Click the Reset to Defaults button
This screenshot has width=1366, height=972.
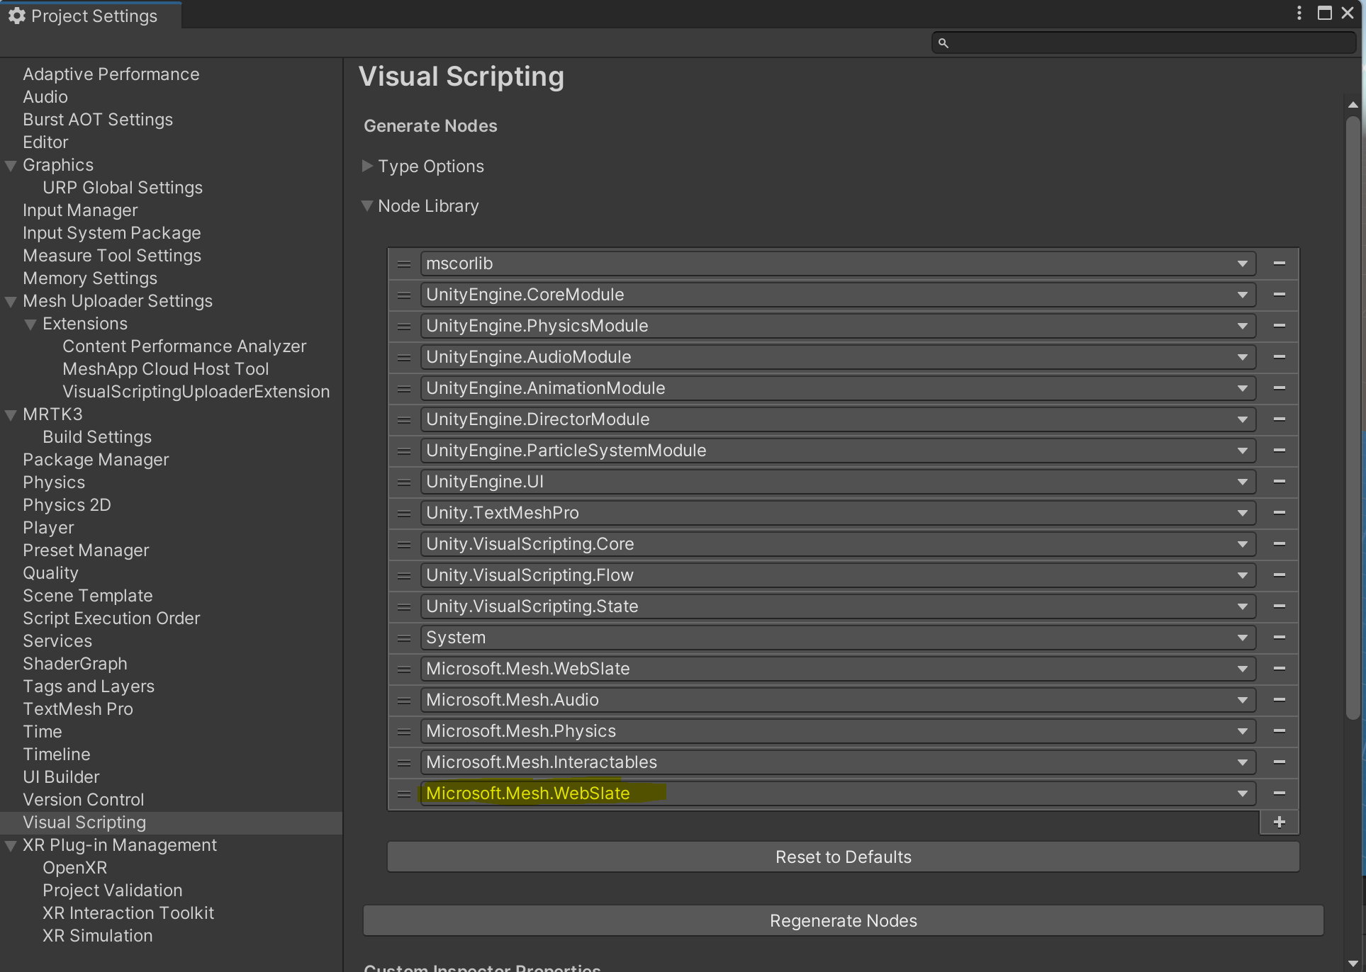tap(842, 857)
